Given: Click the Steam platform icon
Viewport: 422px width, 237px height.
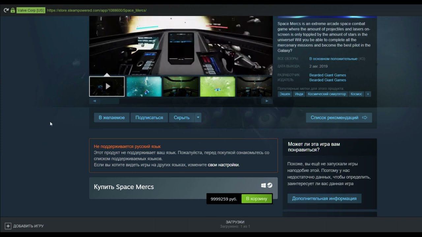Looking at the screenshot, I should click(x=270, y=185).
